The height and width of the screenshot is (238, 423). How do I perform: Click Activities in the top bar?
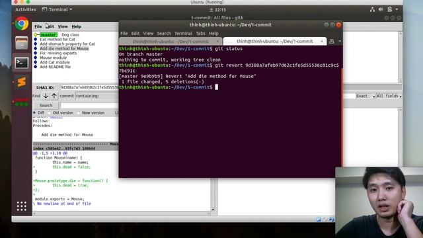pos(25,9)
